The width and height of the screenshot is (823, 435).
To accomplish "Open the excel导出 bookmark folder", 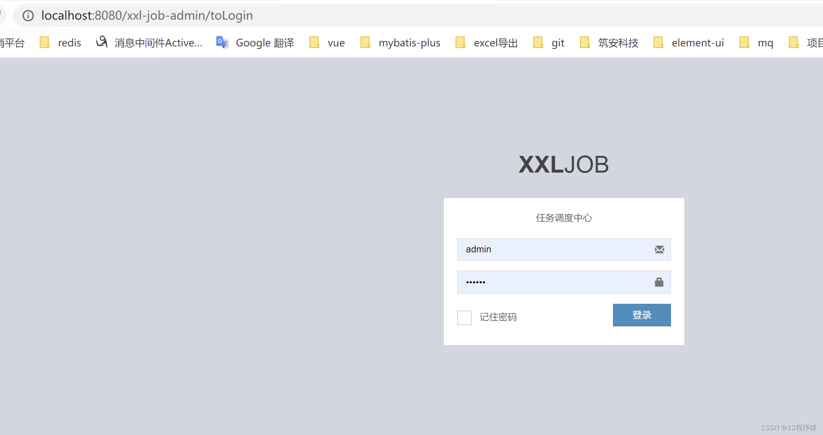I will coord(486,43).
